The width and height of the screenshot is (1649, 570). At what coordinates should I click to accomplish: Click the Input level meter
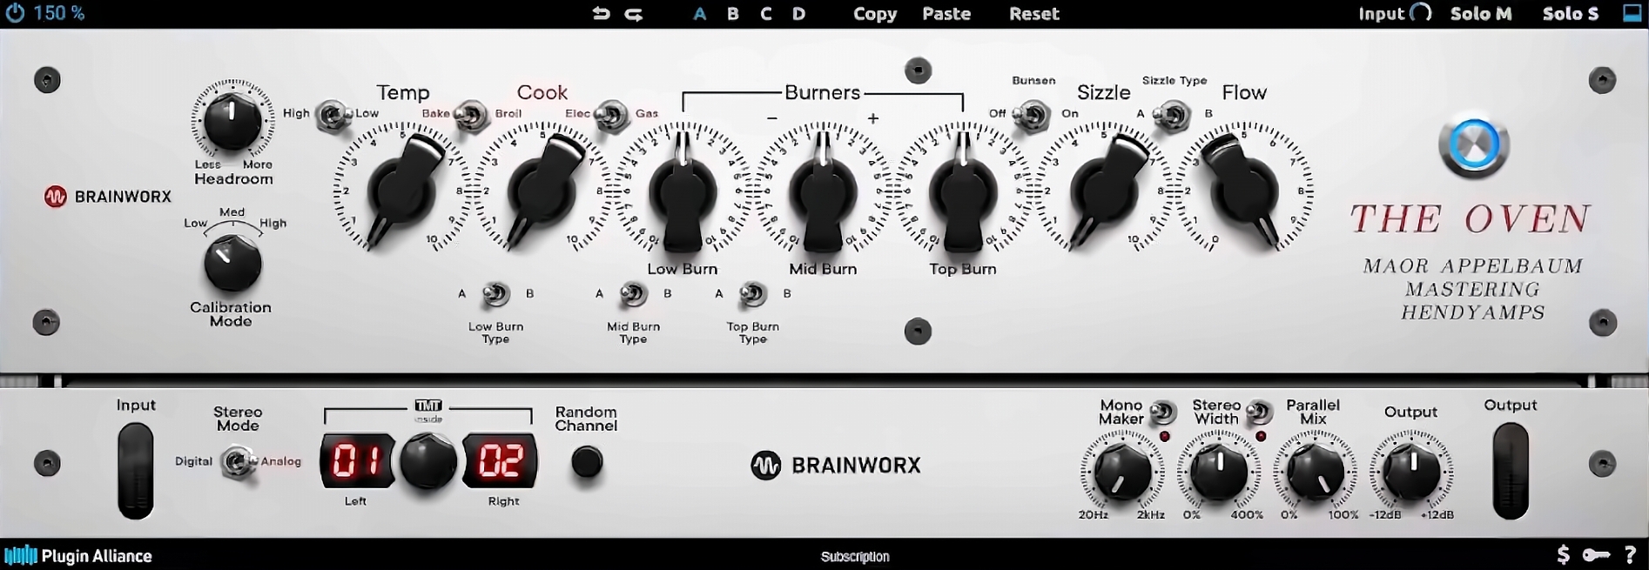(x=136, y=471)
